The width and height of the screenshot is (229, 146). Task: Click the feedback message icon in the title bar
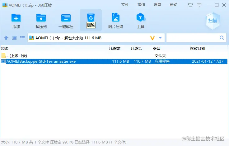(x=199, y=5)
